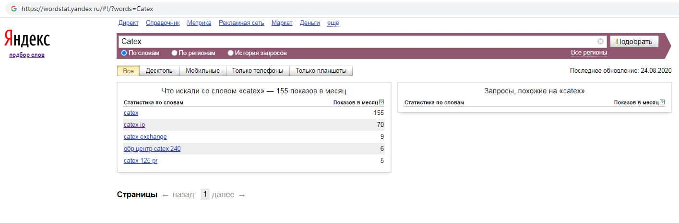Open the 'catex io' keyword link
This screenshot has width=679, height=223.
[134, 125]
